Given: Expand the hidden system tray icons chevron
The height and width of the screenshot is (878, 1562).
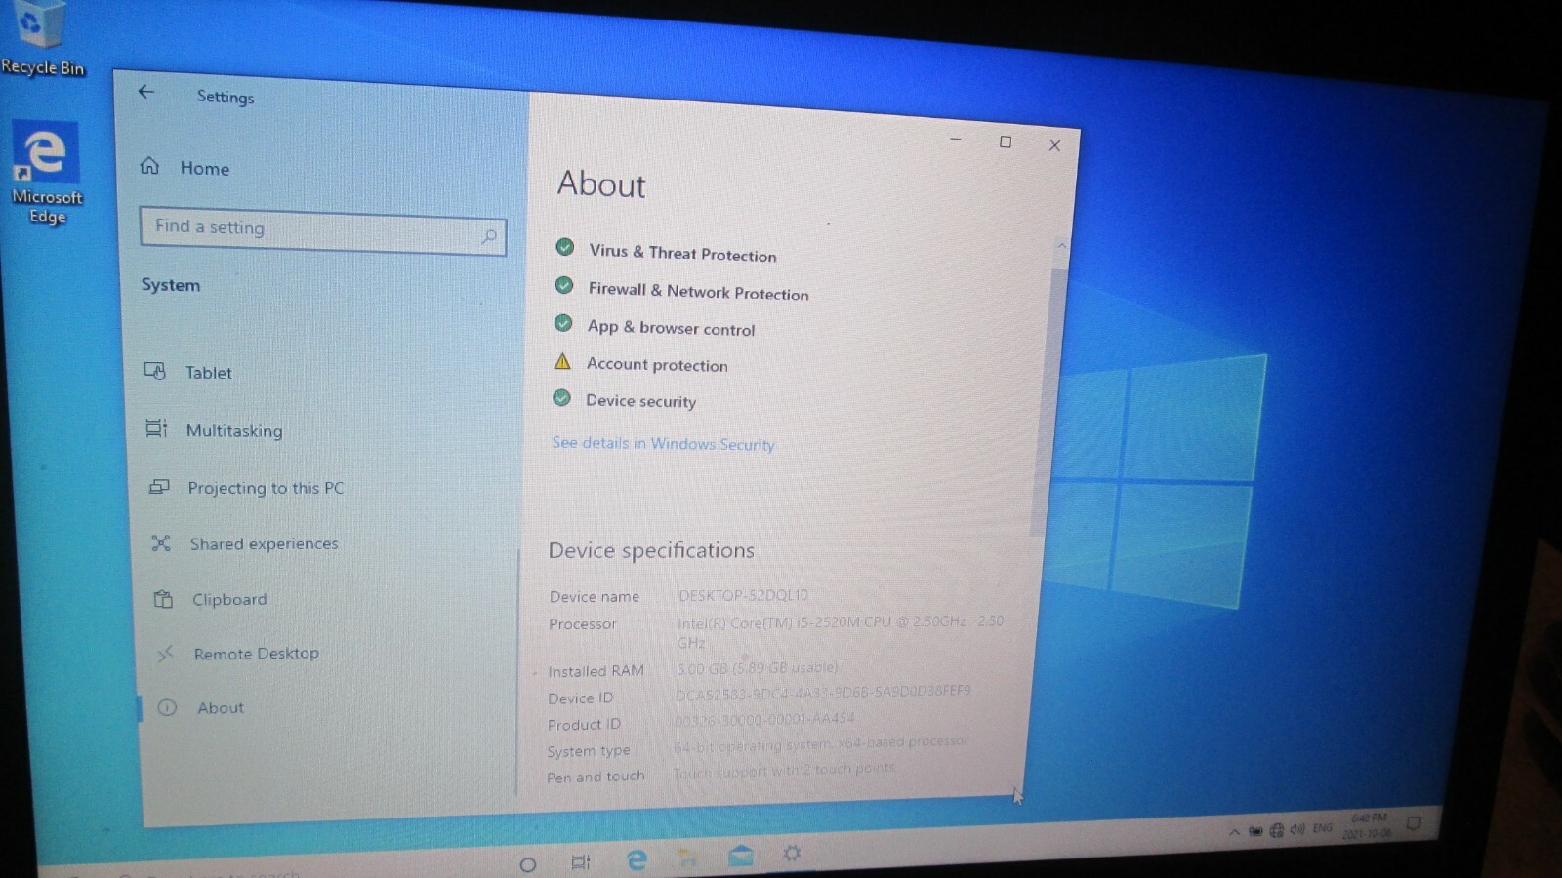Looking at the screenshot, I should (x=1234, y=831).
